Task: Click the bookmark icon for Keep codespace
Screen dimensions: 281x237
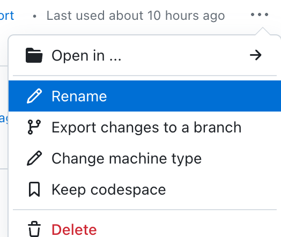Action: click(x=34, y=189)
